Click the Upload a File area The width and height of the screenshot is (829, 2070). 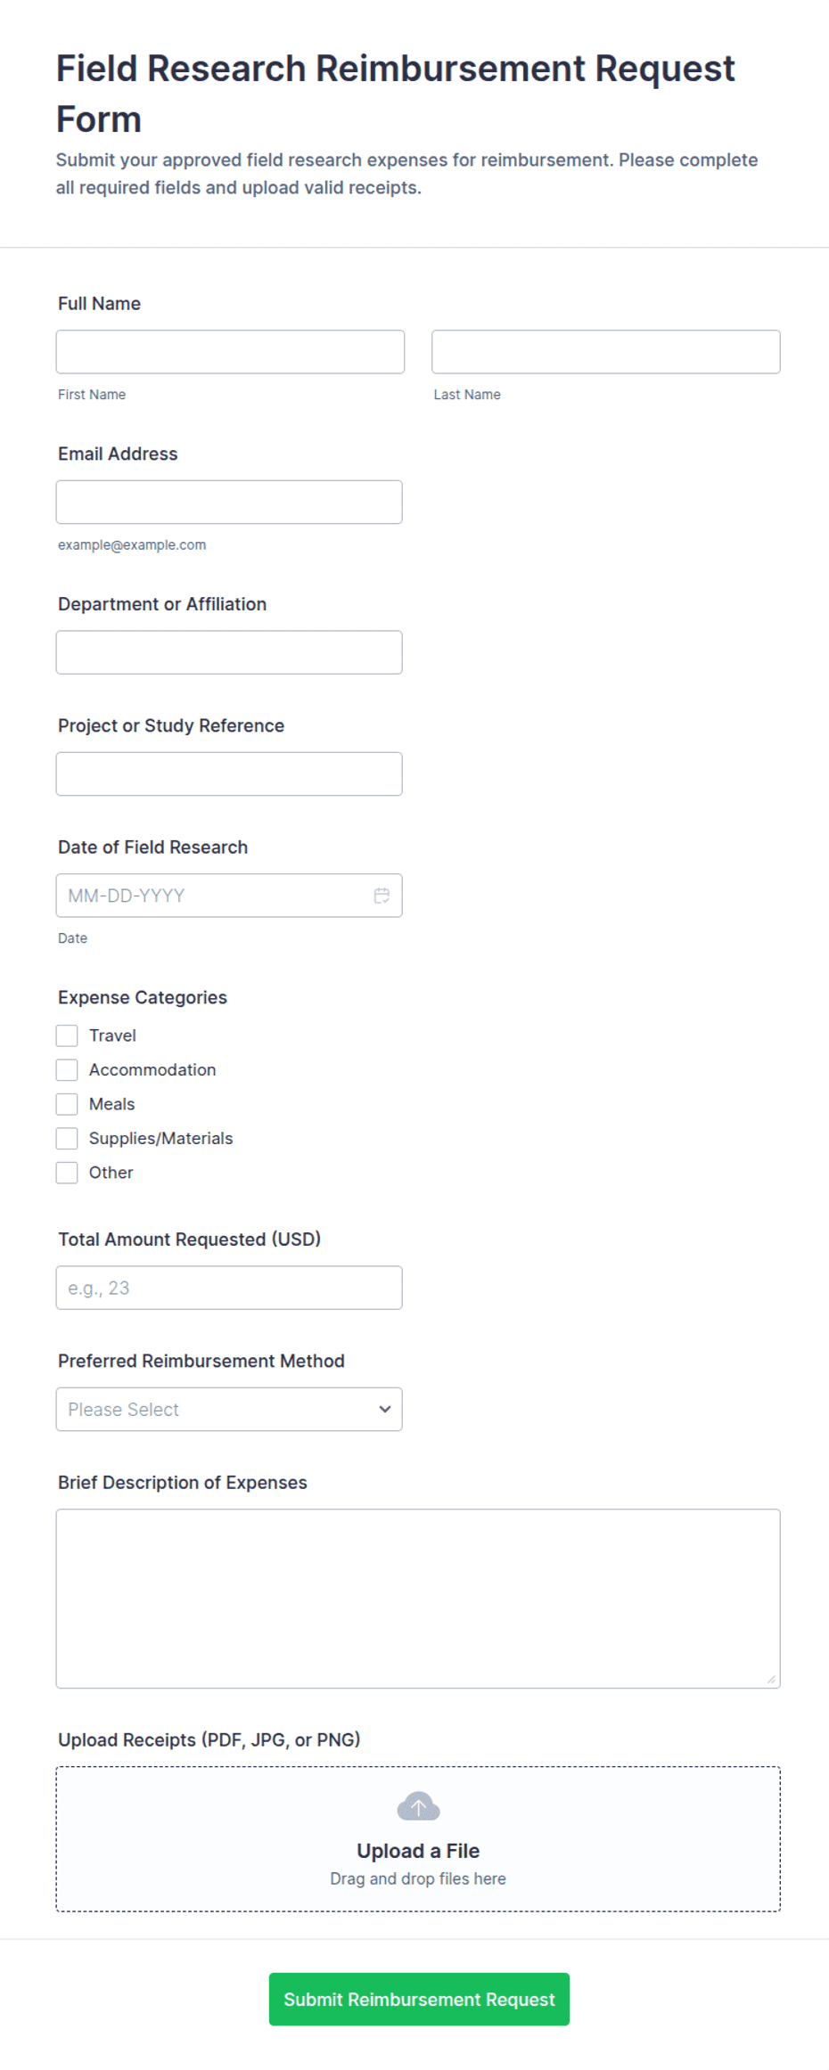pos(418,1838)
